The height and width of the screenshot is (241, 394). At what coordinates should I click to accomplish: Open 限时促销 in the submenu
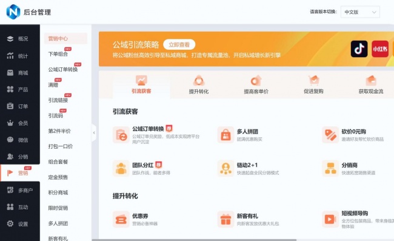coord(58,208)
